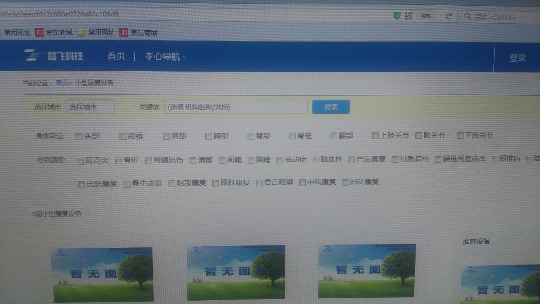Image resolution: width=540 pixels, height=304 pixels.
Task: Enable the 中风康复 checkbox
Action: [x=302, y=183]
